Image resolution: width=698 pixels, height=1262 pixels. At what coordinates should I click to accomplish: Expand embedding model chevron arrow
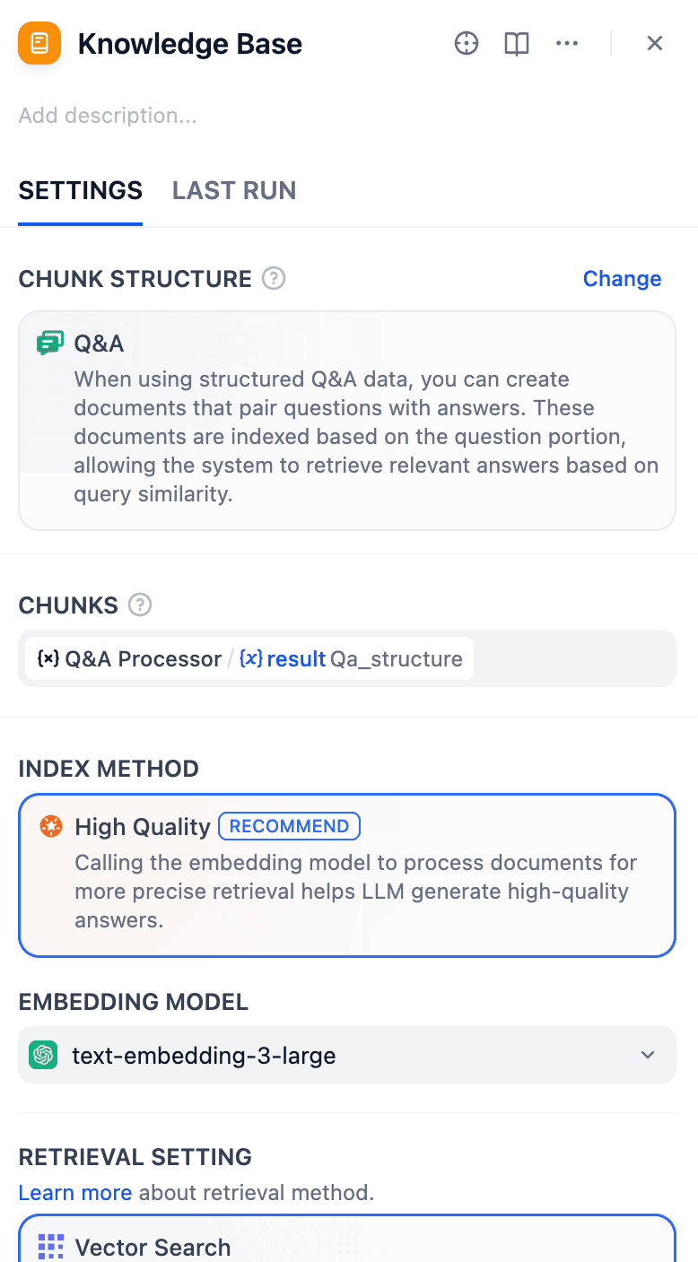[x=648, y=1055]
